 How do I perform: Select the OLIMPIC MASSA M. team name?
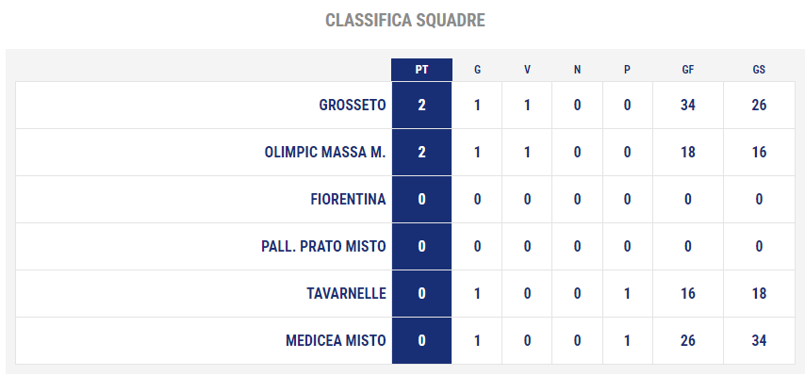[x=325, y=153]
